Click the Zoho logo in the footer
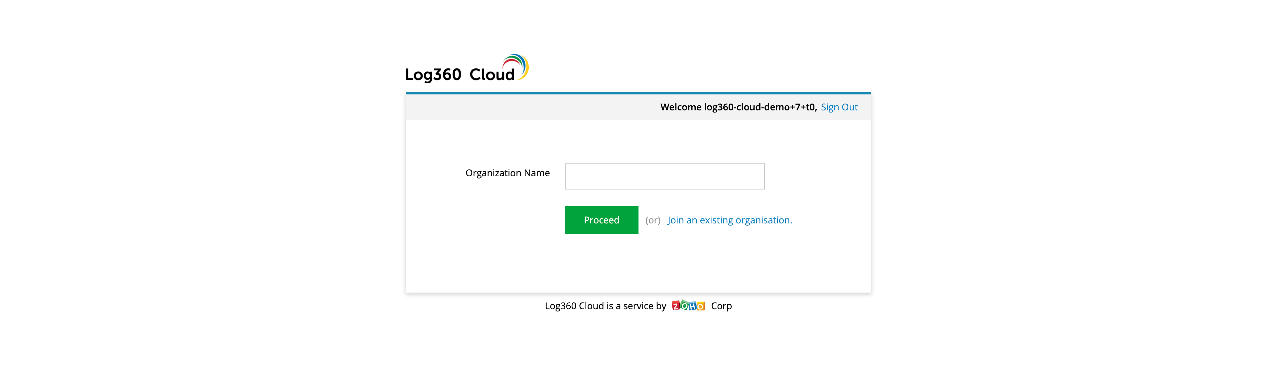The height and width of the screenshot is (385, 1277). click(688, 306)
